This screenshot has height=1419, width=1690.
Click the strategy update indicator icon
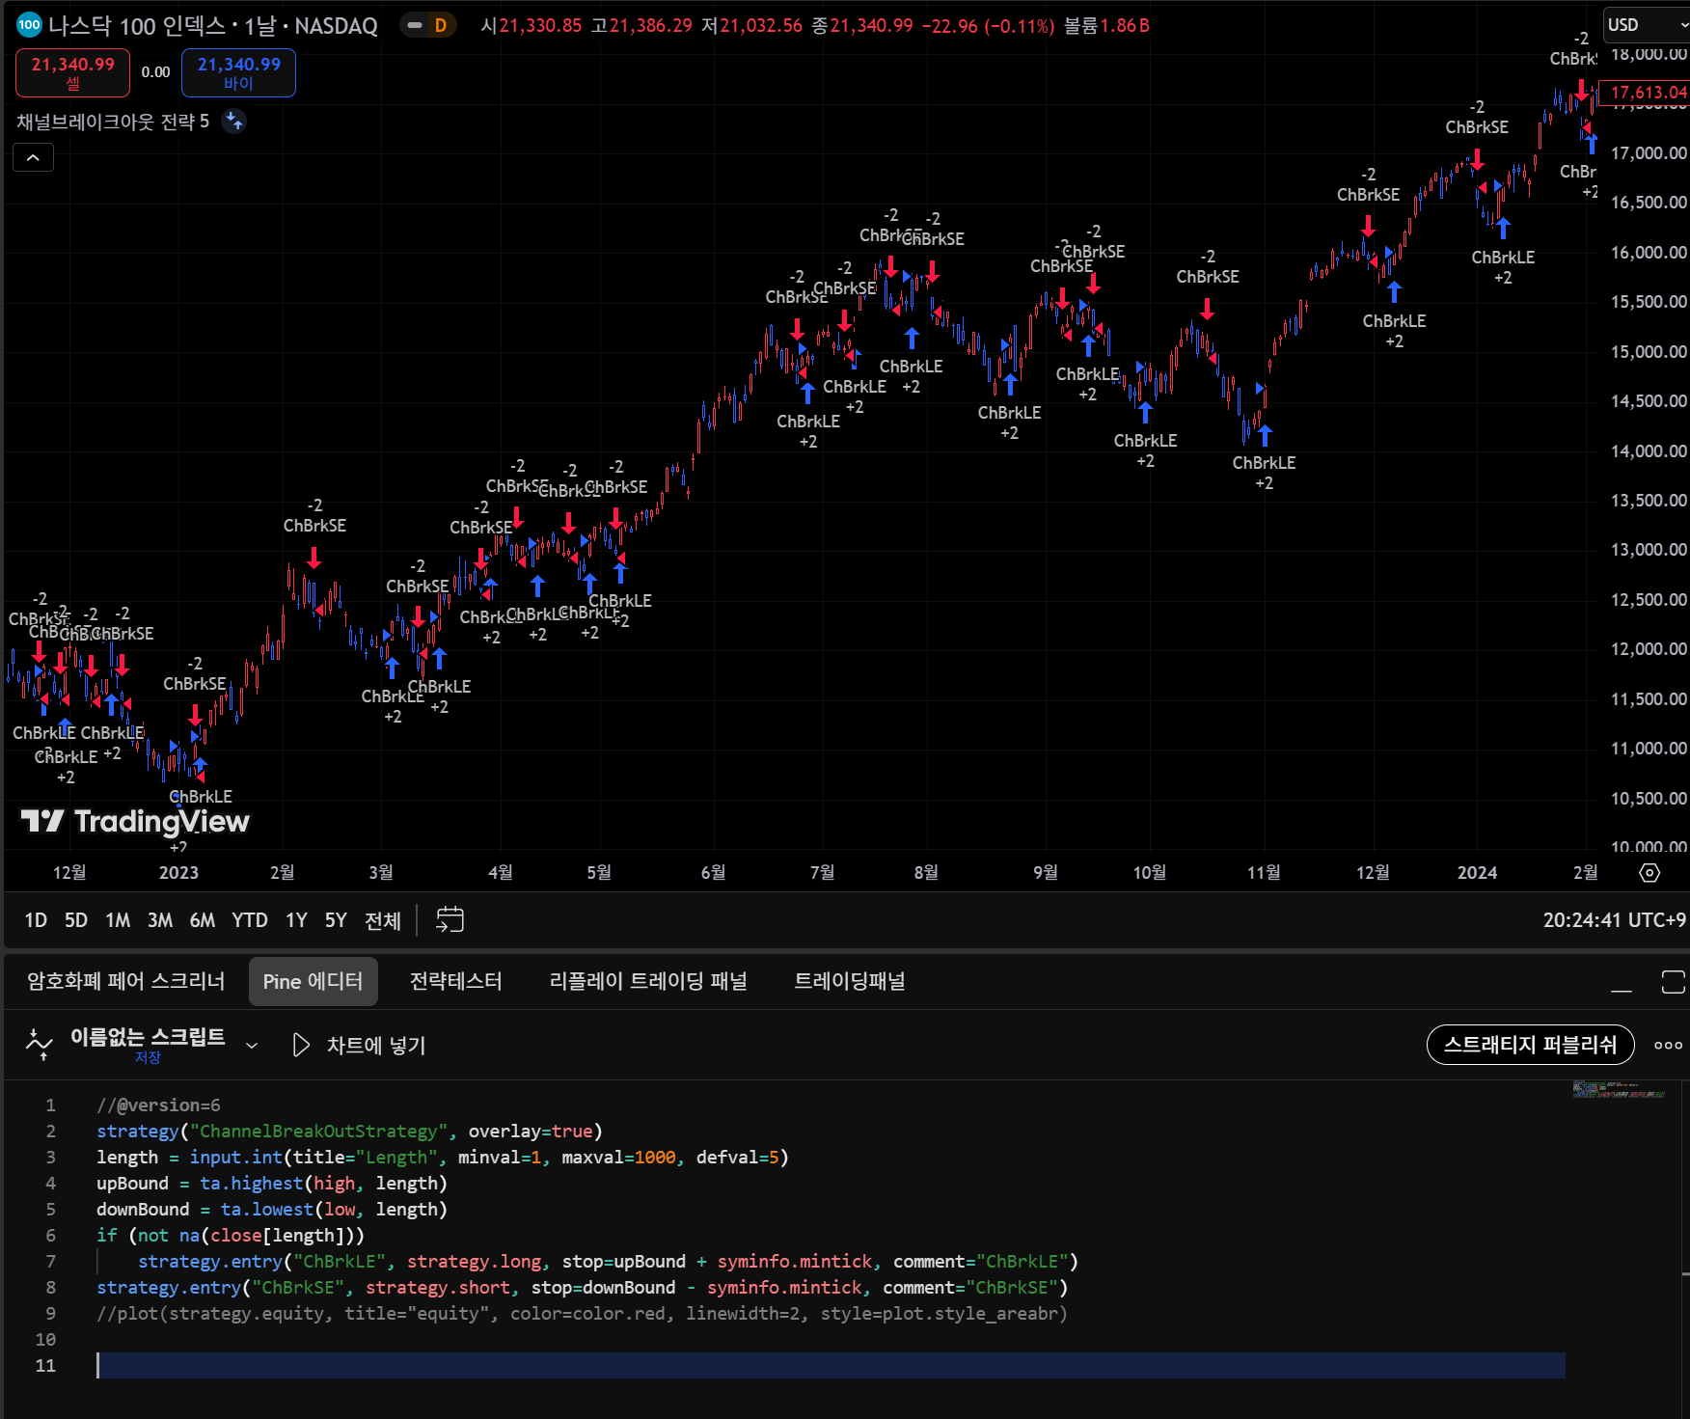(x=234, y=122)
